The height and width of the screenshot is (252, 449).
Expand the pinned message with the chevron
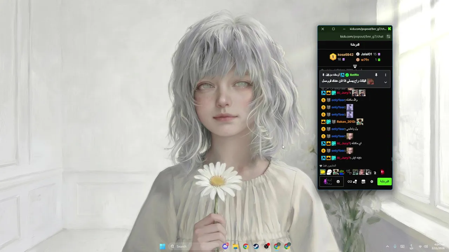point(386,82)
